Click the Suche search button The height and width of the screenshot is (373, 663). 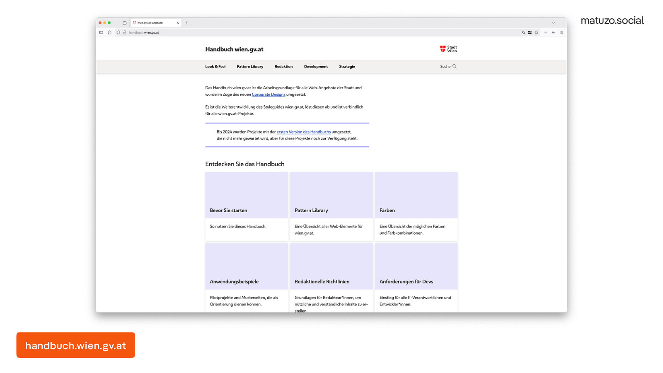tap(448, 66)
